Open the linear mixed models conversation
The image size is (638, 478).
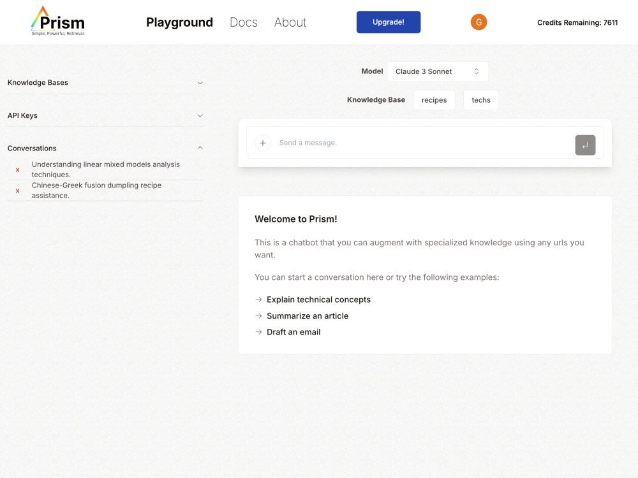tap(106, 170)
